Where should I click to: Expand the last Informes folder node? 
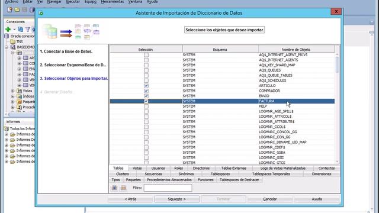7,162
